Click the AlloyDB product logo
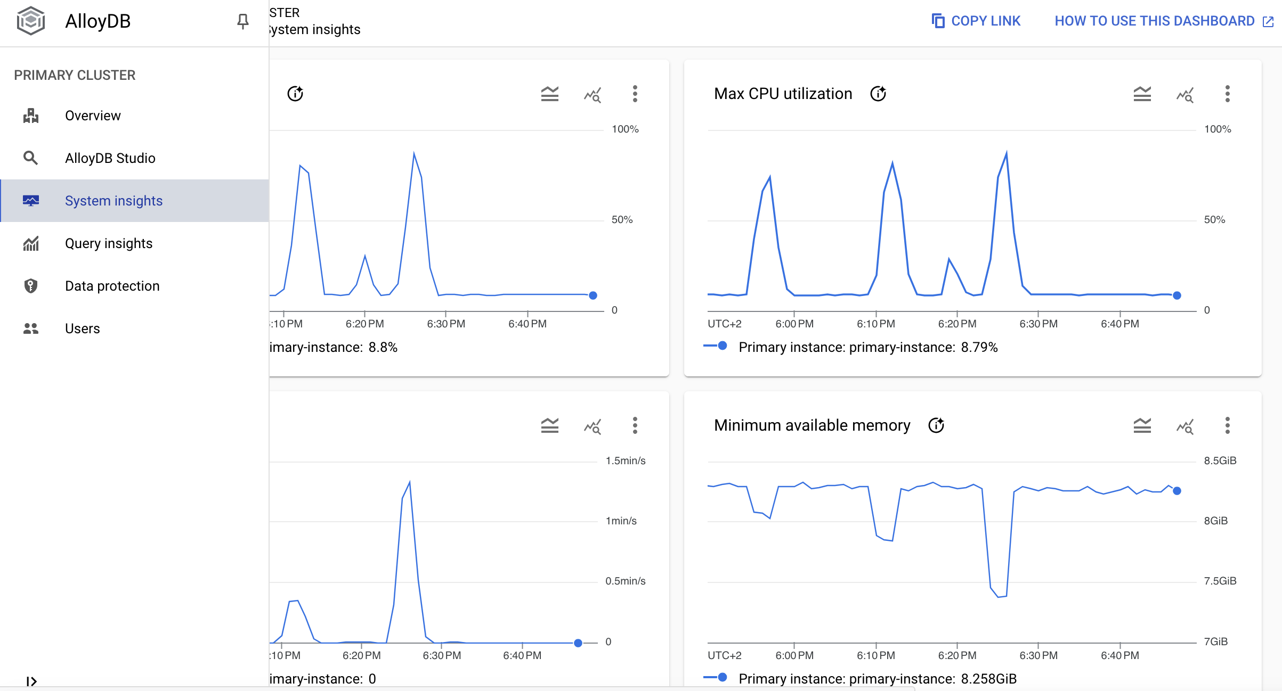 (x=31, y=21)
